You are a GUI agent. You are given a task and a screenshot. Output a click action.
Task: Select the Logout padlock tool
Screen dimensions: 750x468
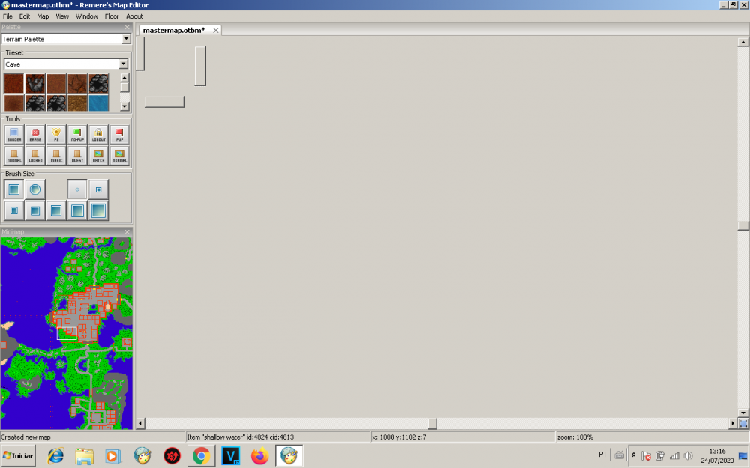tap(98, 134)
